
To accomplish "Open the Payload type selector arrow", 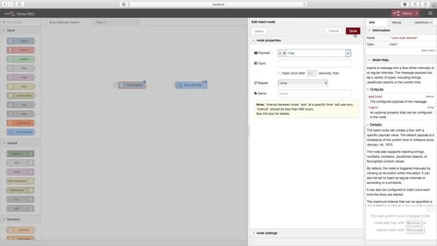I will pyautogui.click(x=280, y=53).
